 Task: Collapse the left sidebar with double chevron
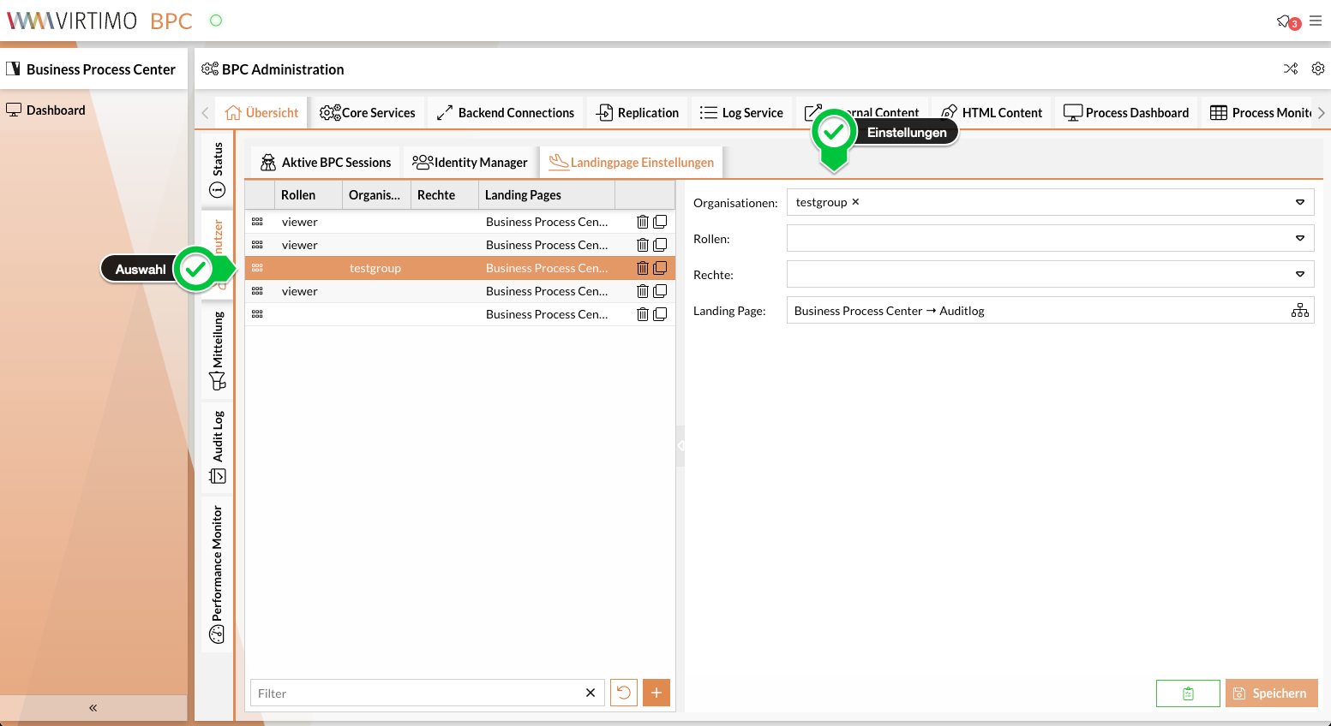[x=93, y=708]
